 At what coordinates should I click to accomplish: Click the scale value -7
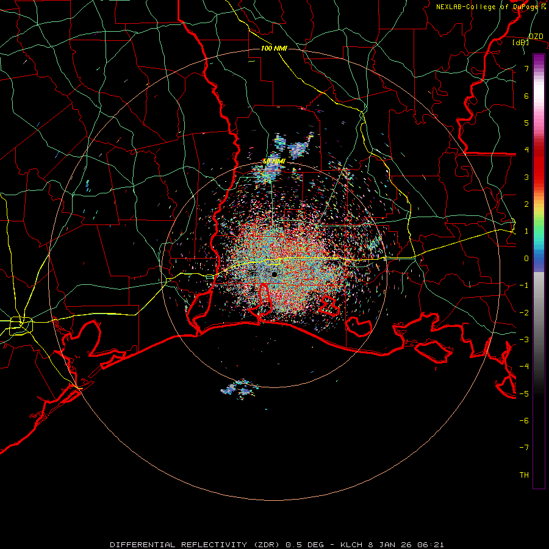[524, 448]
